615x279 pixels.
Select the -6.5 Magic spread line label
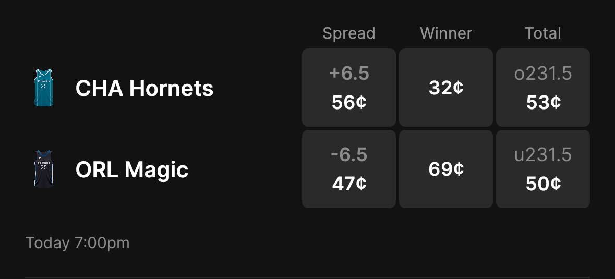[349, 155]
